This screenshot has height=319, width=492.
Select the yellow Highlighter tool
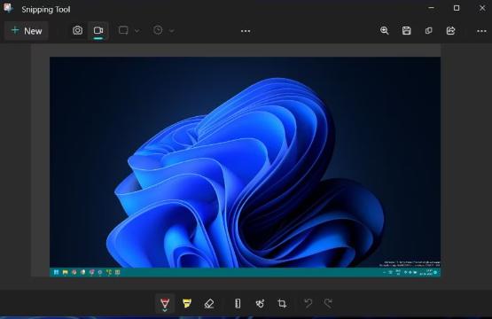coord(187,303)
